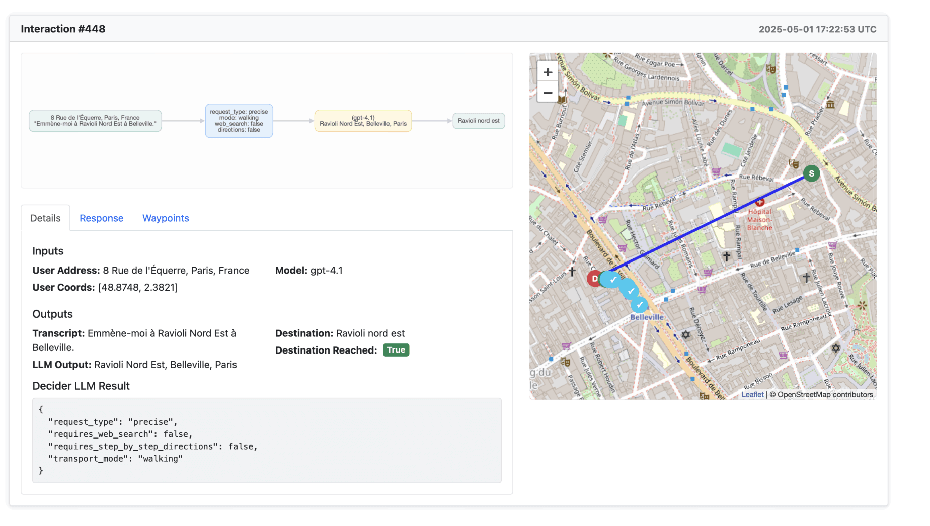Select the green start marker S
The width and height of the screenshot is (930, 526).
click(811, 173)
